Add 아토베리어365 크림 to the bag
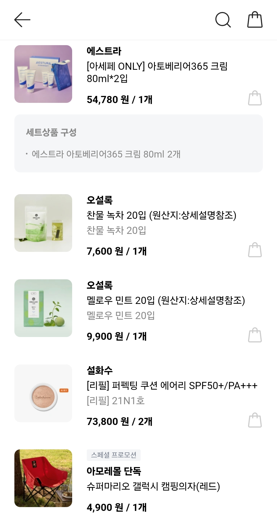 (255, 98)
